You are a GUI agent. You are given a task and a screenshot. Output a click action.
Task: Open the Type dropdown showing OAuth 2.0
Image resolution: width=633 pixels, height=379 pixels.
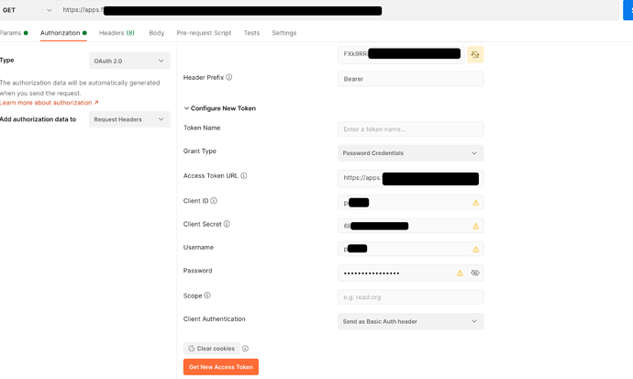pyautogui.click(x=129, y=61)
